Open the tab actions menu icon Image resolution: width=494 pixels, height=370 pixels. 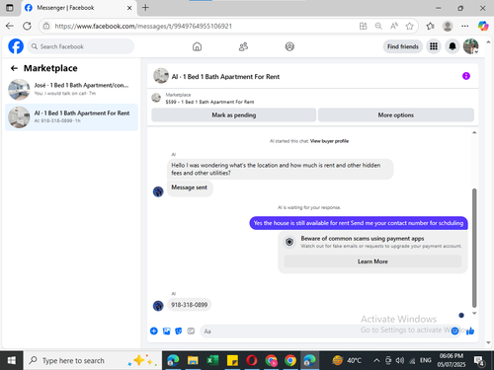point(10,8)
